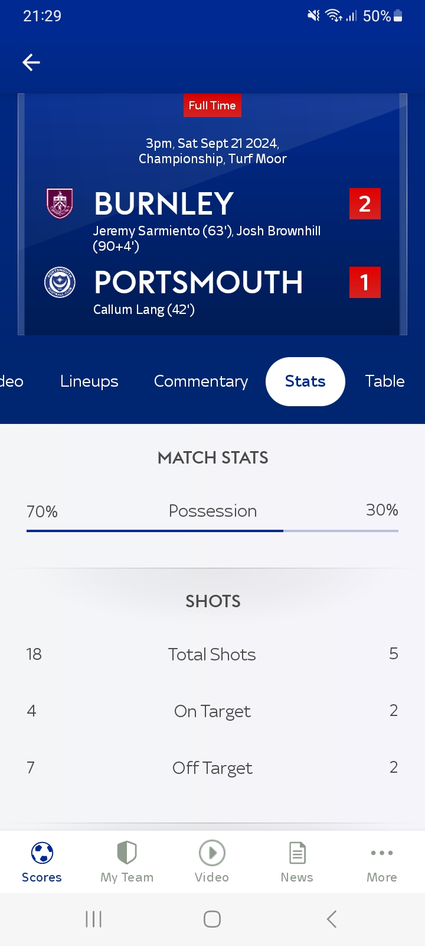Tap the Portsmouth club crest
Viewport: 425px width, 946px height.
pyautogui.click(x=60, y=282)
